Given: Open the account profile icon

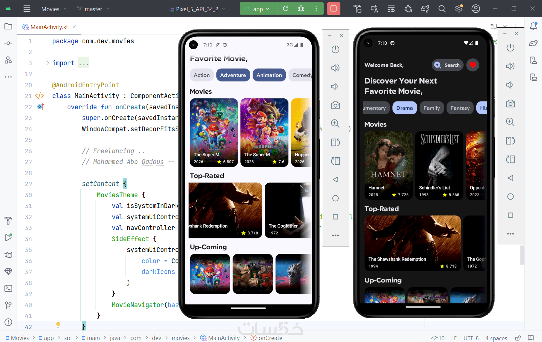Looking at the screenshot, I should coord(476,9).
